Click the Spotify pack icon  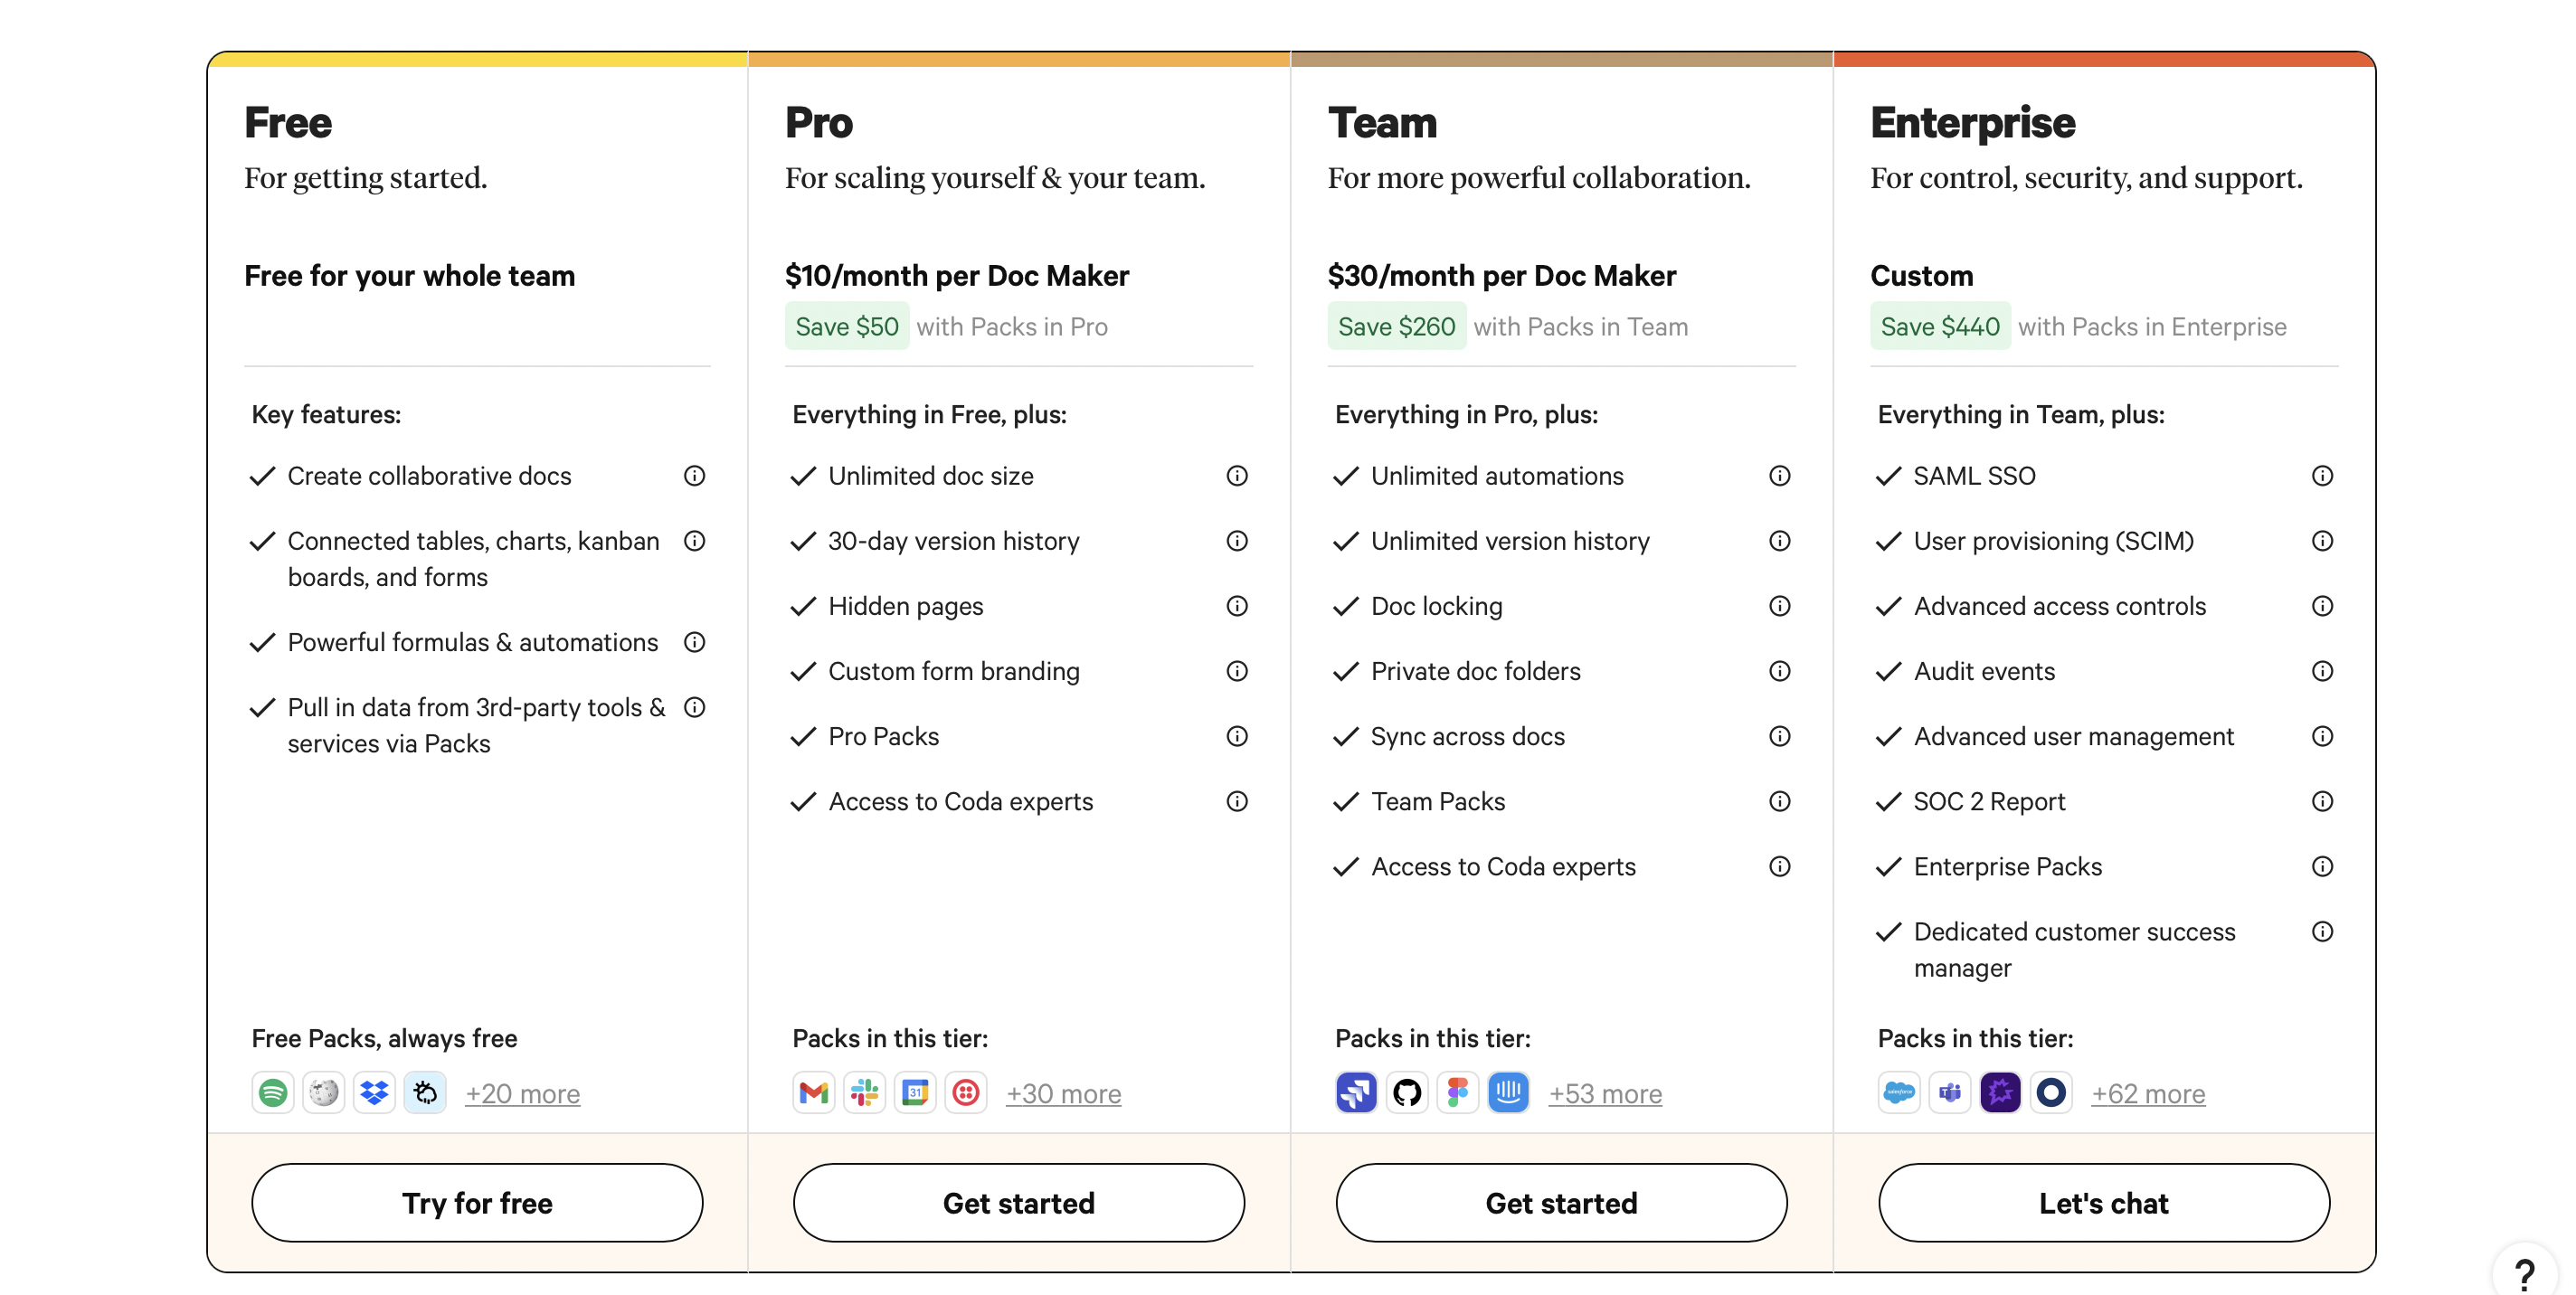(273, 1093)
